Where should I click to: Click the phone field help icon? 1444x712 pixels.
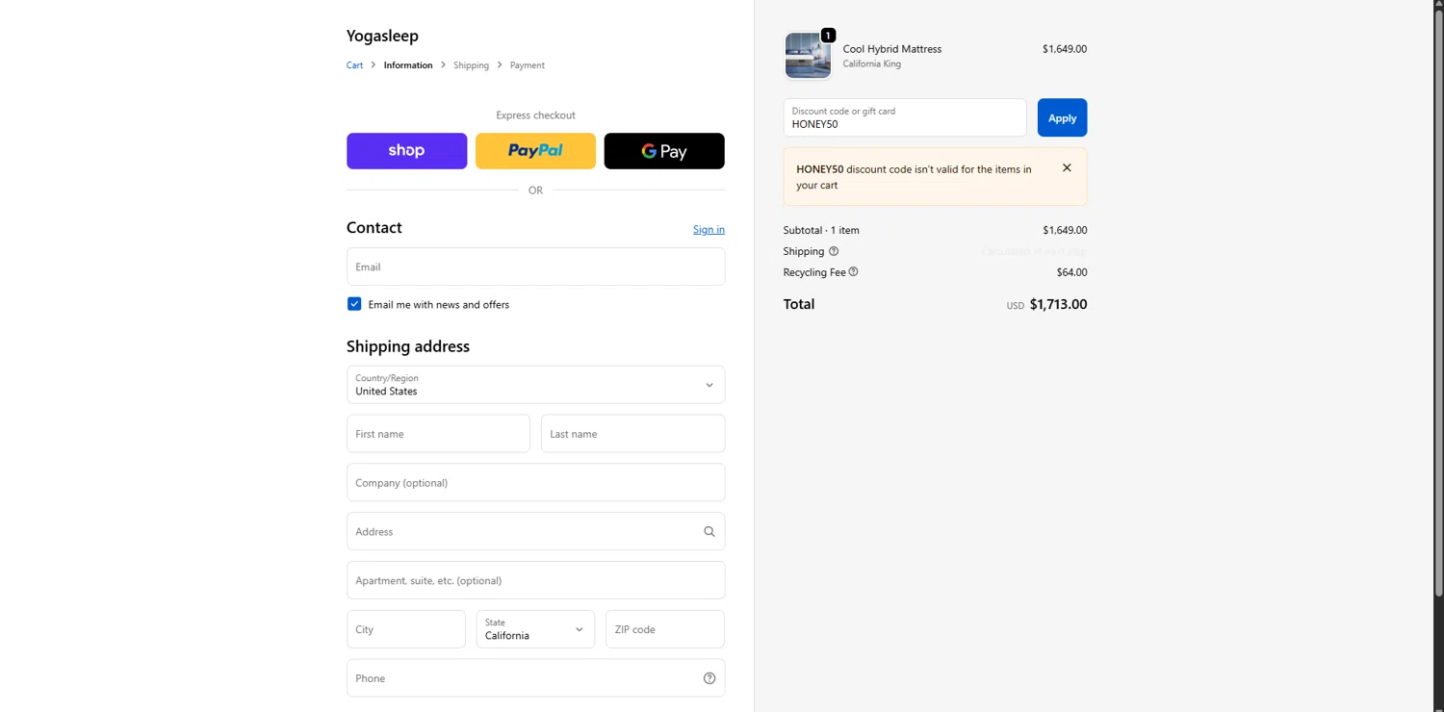point(709,678)
